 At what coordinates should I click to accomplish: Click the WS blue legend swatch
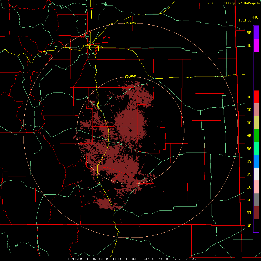[256, 161]
